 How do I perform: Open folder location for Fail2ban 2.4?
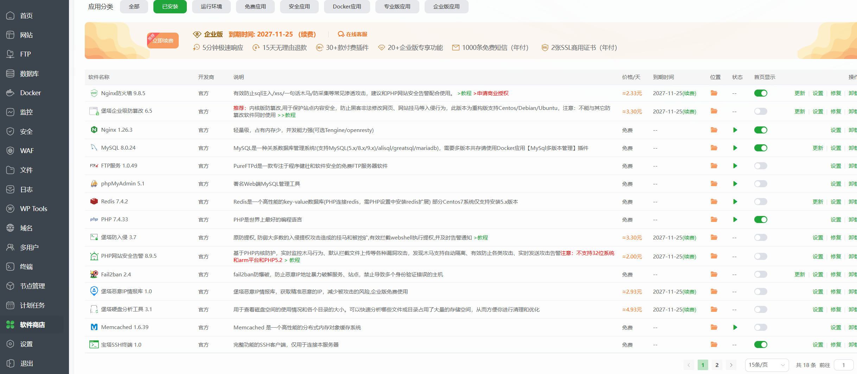pyautogui.click(x=714, y=274)
